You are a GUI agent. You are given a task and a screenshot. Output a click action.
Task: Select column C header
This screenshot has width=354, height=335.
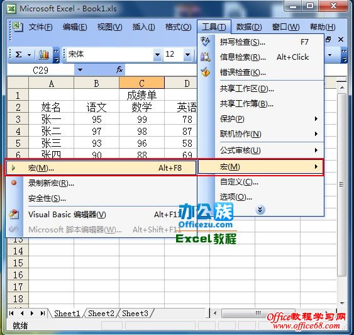[141, 83]
